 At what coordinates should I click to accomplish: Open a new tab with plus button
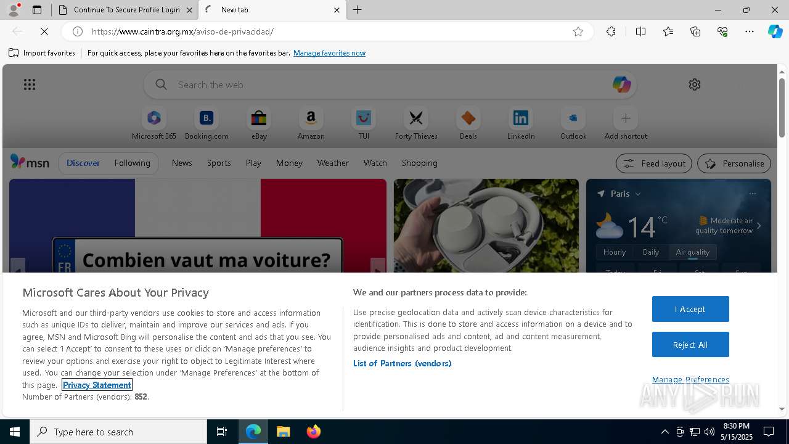[x=357, y=10]
